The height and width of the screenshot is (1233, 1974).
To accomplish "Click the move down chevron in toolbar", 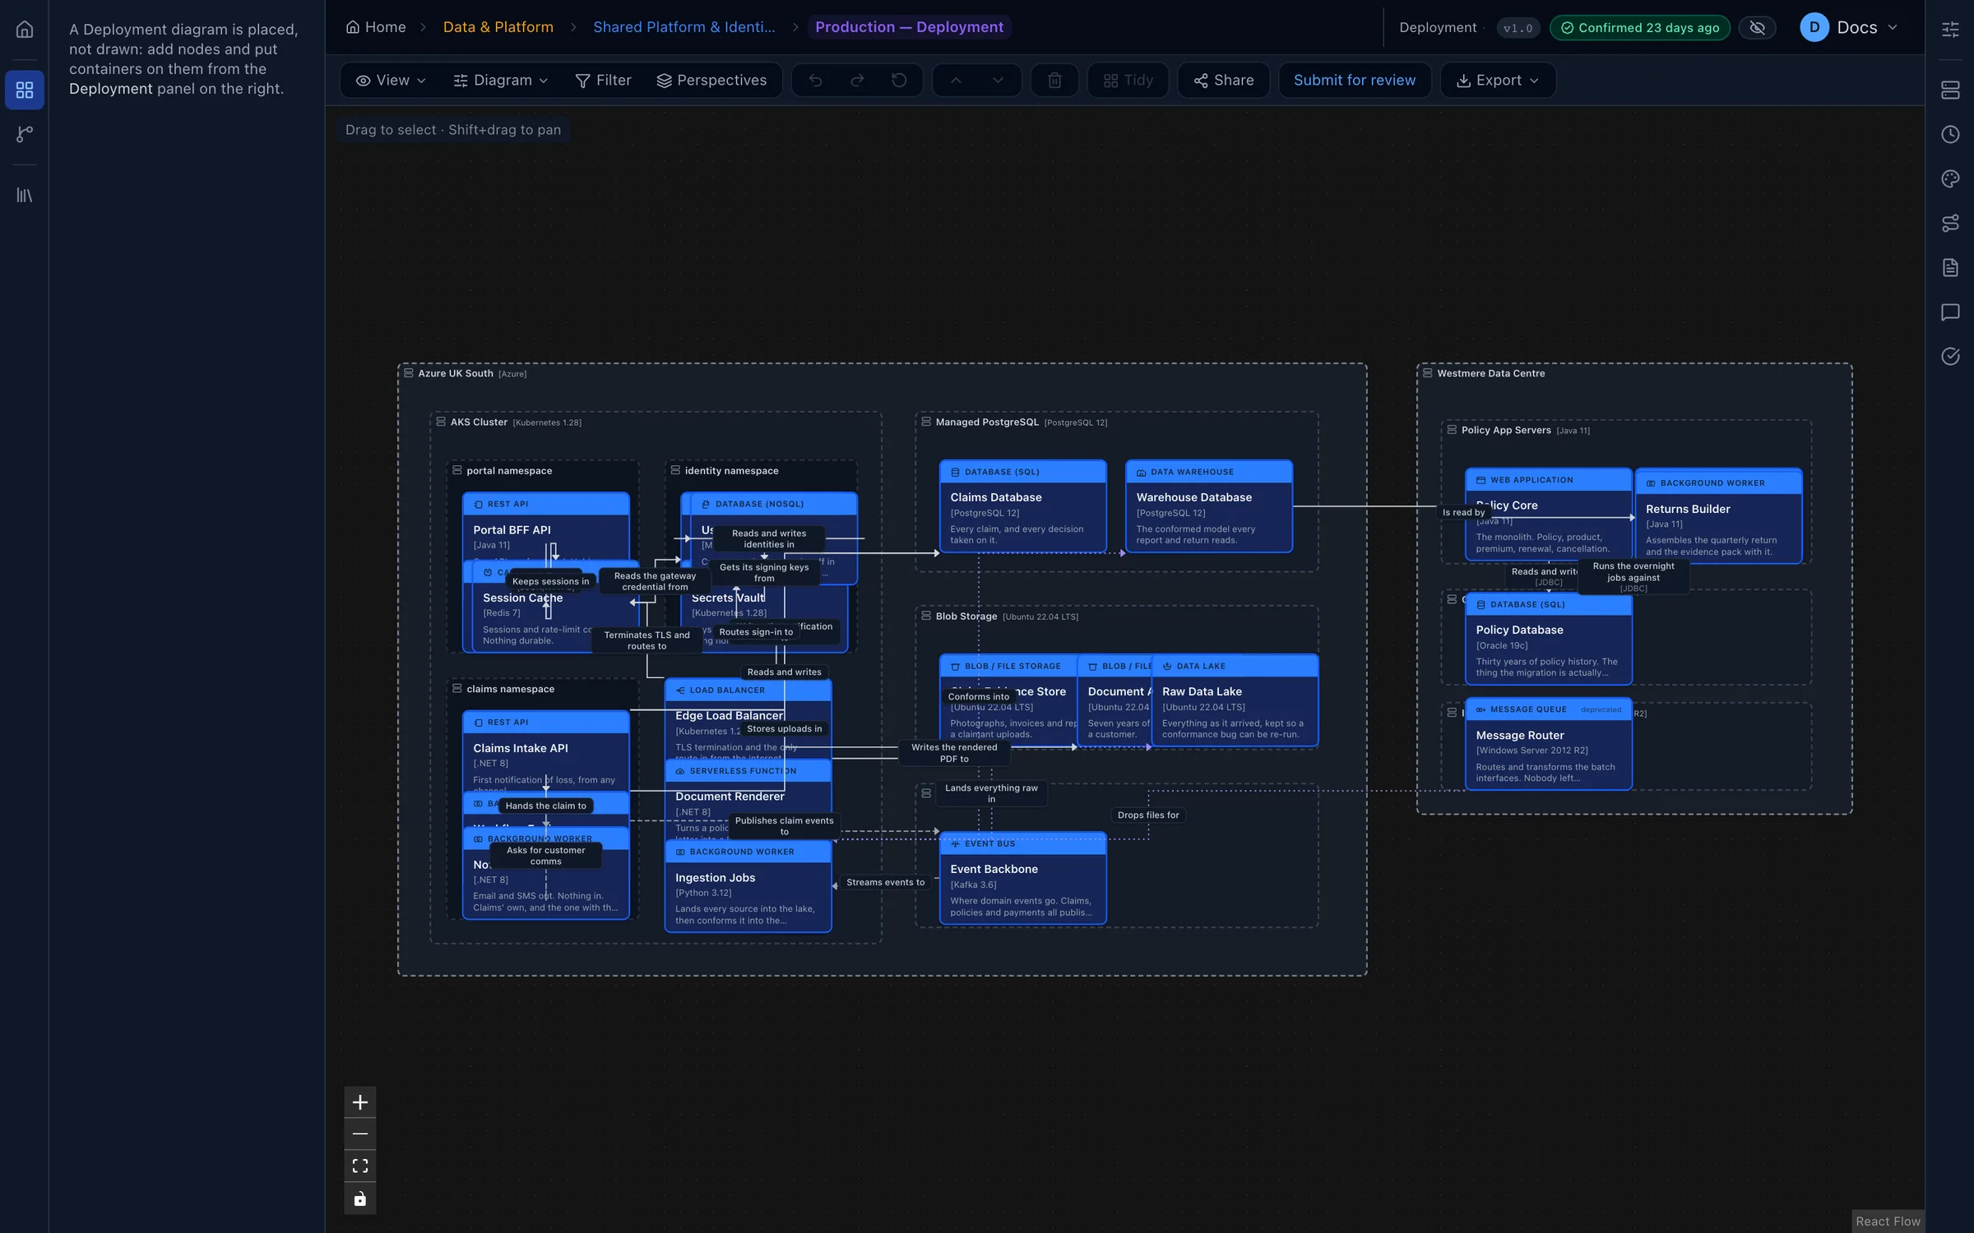I will (998, 81).
